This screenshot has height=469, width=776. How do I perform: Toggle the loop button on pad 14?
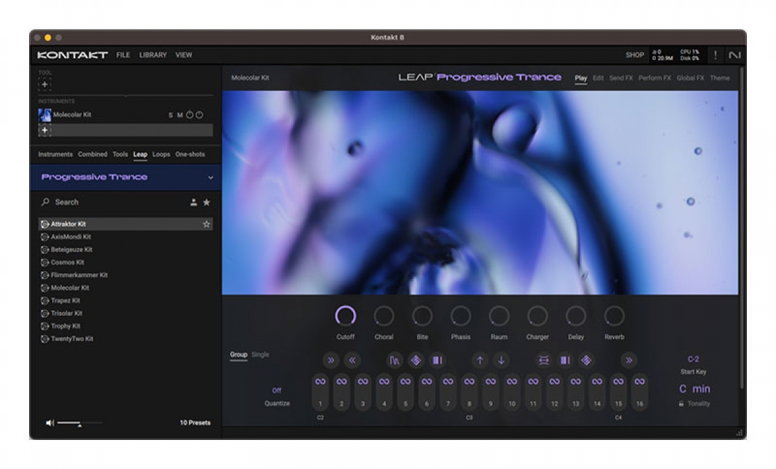[597, 382]
